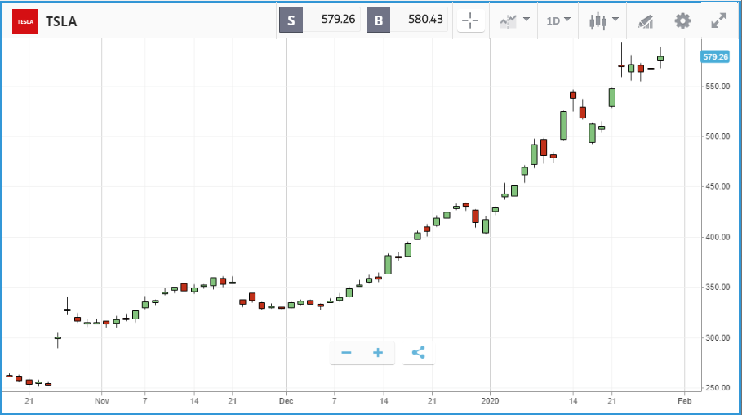Open chart settings gear

[682, 21]
